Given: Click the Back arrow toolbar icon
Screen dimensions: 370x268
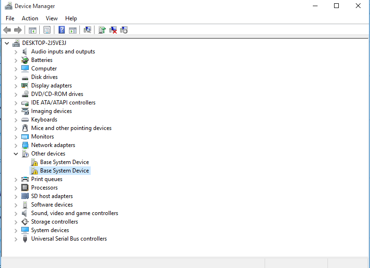Looking at the screenshot, I should (x=7, y=30).
